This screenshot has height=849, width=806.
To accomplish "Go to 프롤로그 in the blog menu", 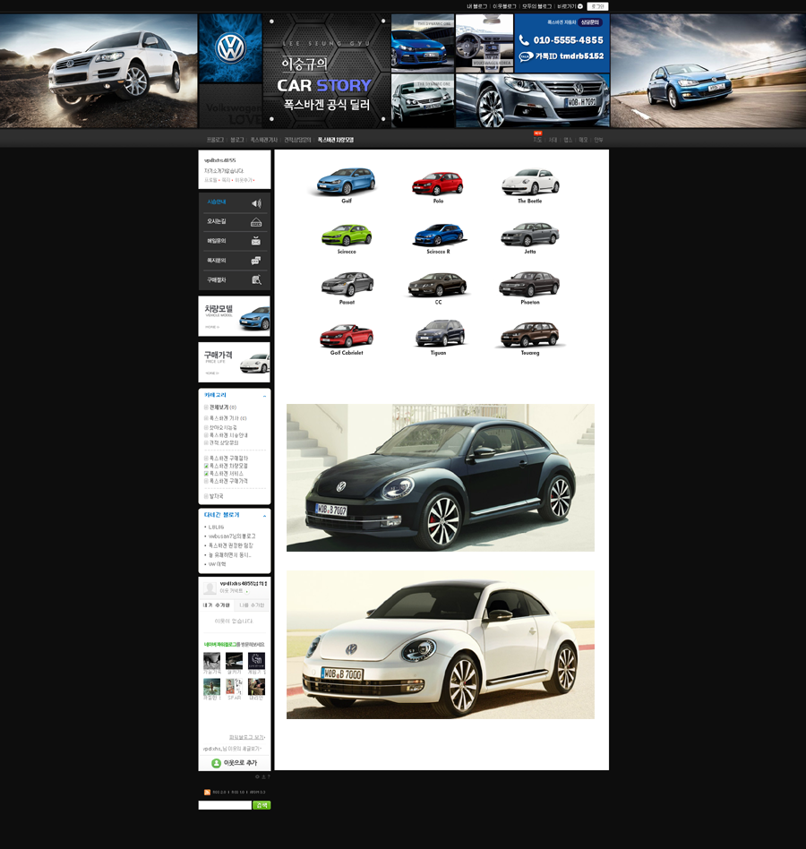I will 215,140.
